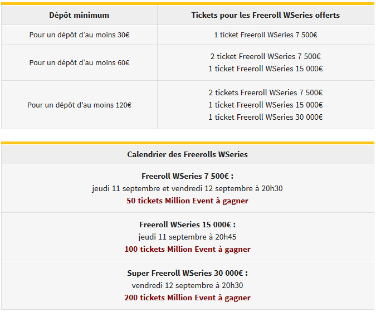Click the "Tickets pour les Freeroll WSeries offerts" header

pos(265,15)
